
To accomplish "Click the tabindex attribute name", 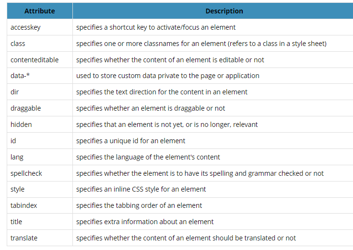I will pos(24,205).
